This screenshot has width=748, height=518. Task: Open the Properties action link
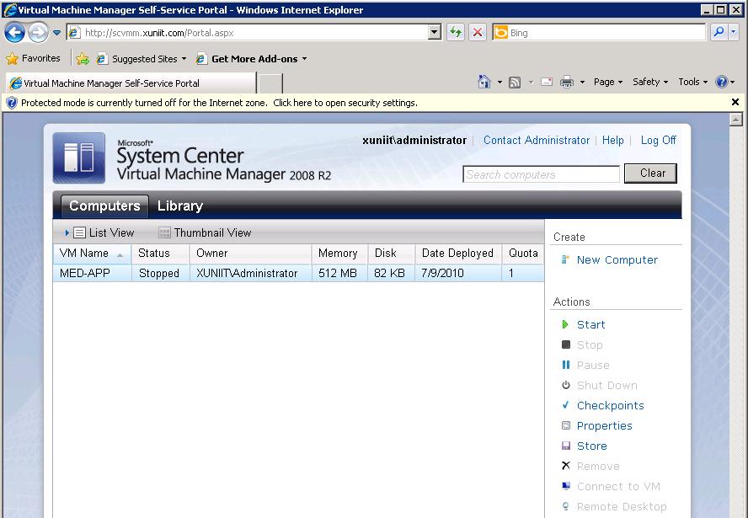pos(605,426)
